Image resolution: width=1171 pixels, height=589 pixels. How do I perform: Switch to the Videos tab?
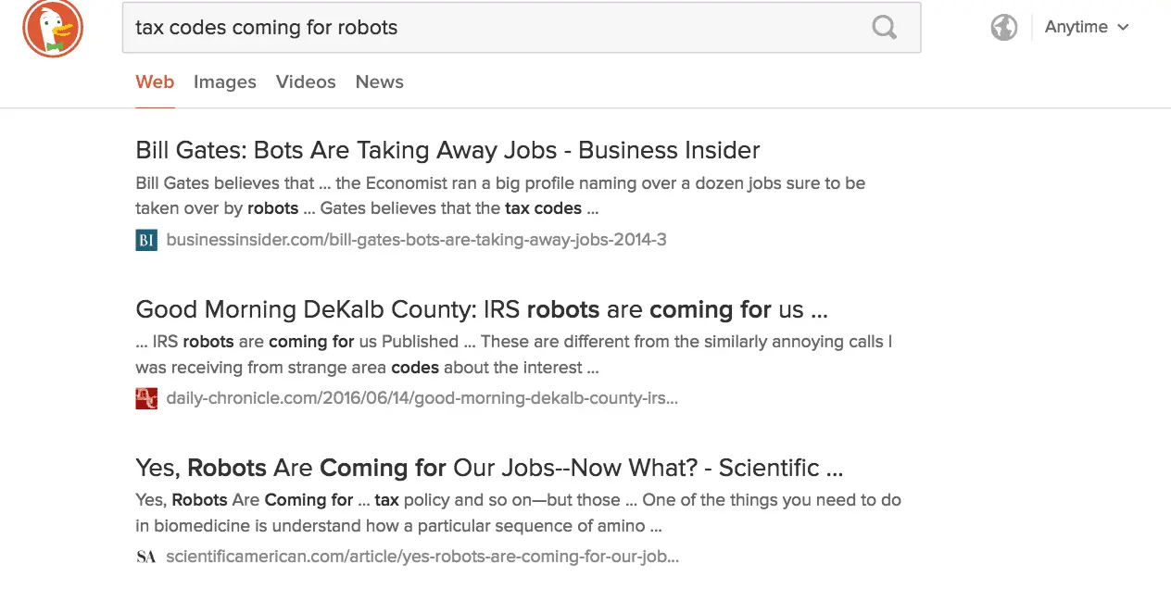pyautogui.click(x=306, y=81)
